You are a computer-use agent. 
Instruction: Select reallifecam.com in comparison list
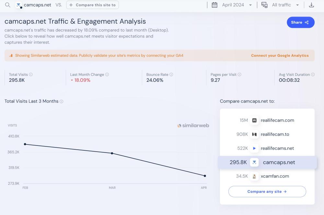click(277, 120)
